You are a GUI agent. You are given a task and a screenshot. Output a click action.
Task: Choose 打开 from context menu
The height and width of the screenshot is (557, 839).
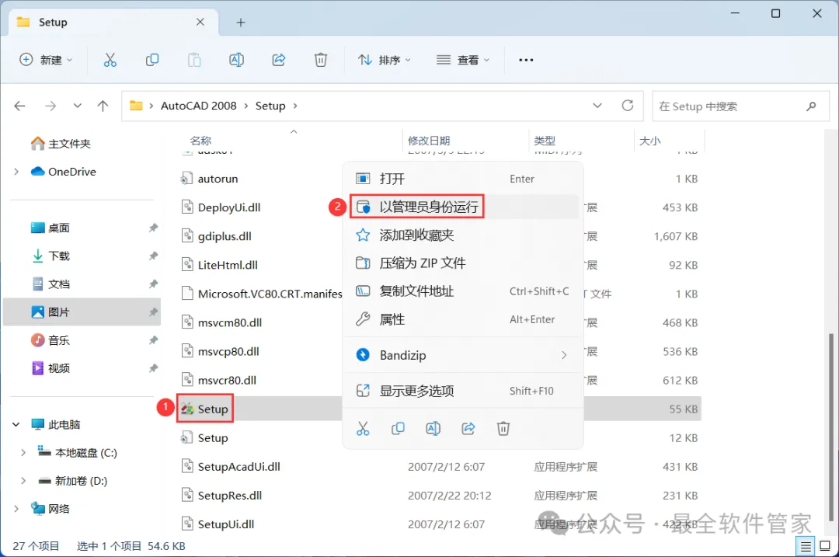pos(462,179)
